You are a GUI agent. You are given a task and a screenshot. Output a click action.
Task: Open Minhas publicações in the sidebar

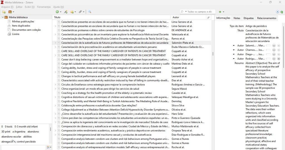[23, 21]
